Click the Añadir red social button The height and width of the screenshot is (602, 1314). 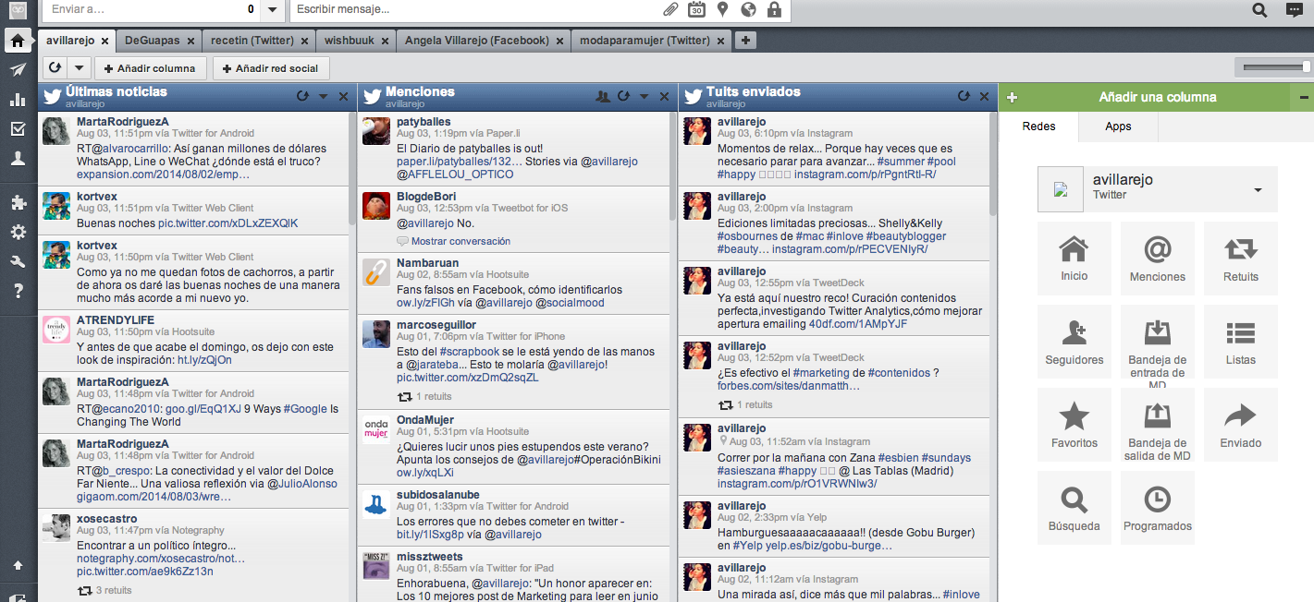point(270,68)
